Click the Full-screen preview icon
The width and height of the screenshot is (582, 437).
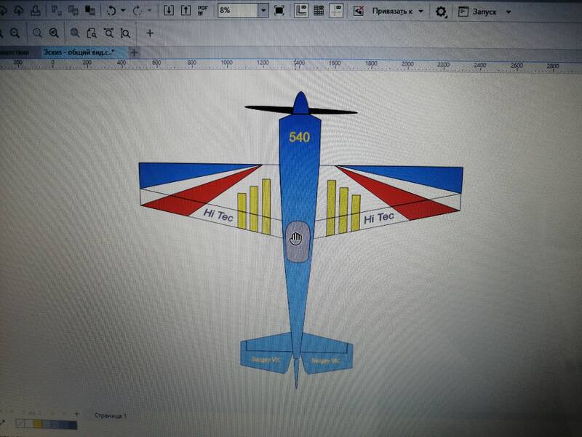(279, 11)
